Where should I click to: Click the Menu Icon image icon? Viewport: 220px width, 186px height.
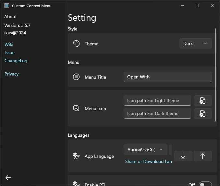[x=76, y=109]
